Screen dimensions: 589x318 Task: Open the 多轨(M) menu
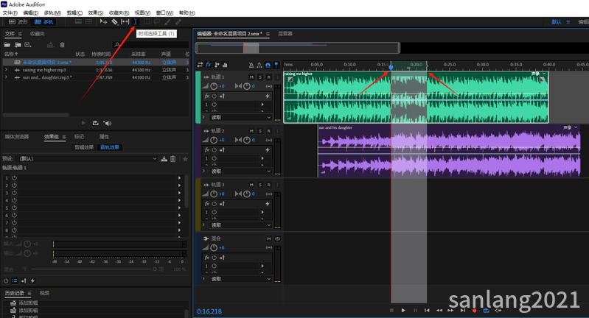tap(52, 13)
